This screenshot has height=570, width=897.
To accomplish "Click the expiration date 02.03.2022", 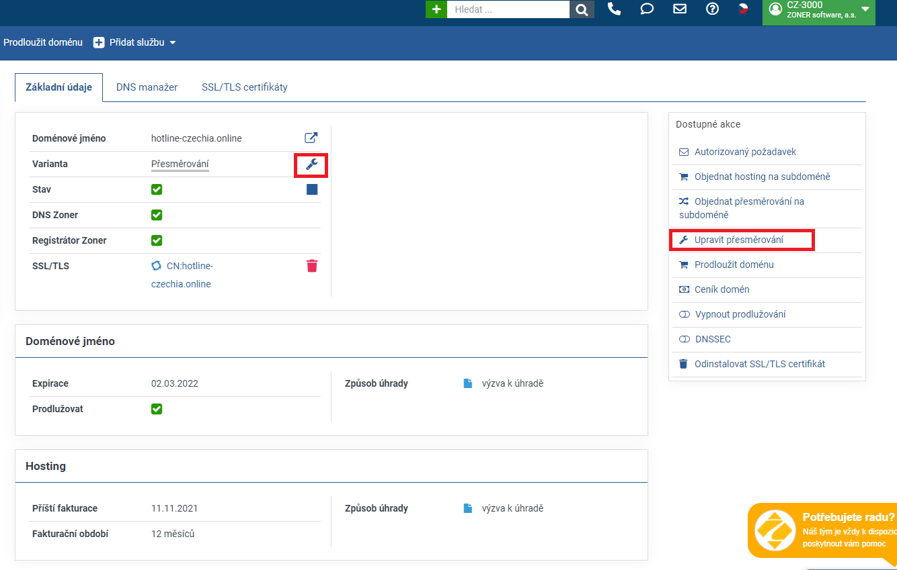I will tap(175, 383).
